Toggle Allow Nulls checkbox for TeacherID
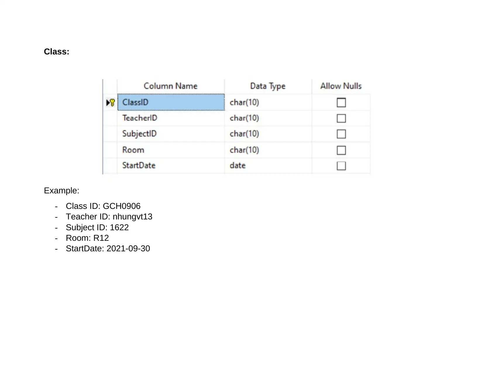Screen dimensions: 483x373 pyautogui.click(x=341, y=118)
